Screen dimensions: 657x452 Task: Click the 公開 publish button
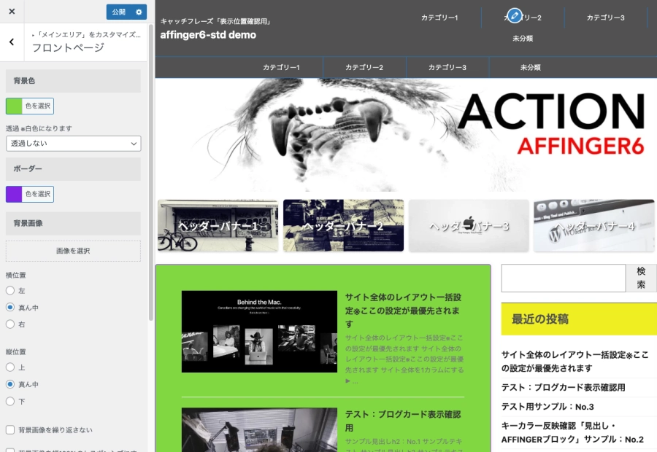(x=119, y=12)
